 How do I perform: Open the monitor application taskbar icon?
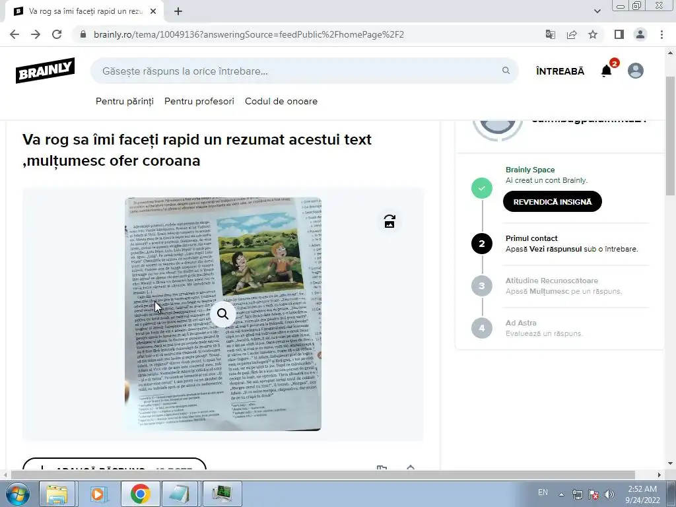pyautogui.click(x=222, y=494)
